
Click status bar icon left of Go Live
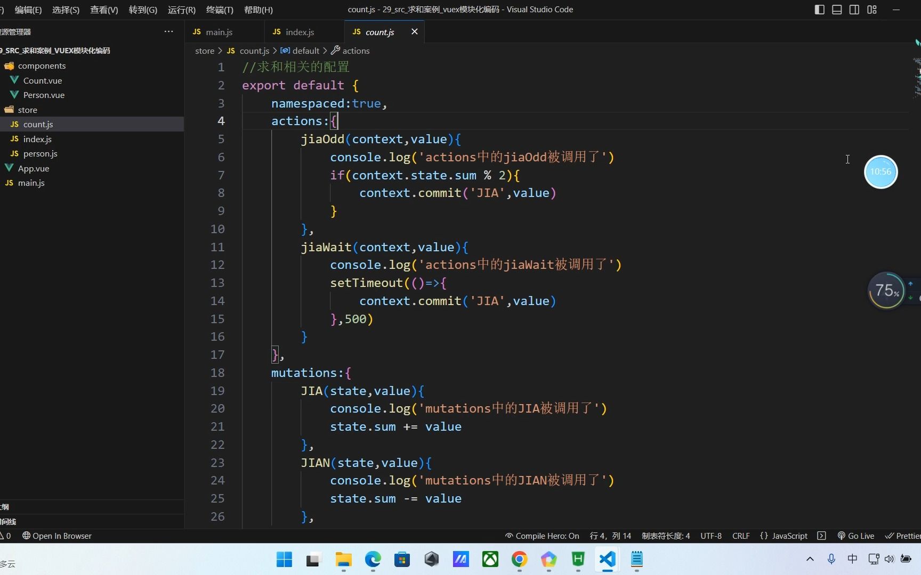[x=821, y=536]
